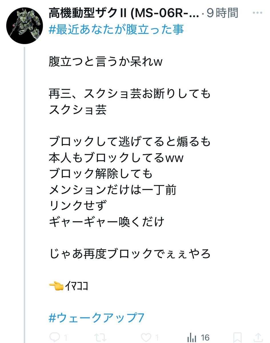Click the イマココ text
270x343 pixels.
click(x=76, y=285)
